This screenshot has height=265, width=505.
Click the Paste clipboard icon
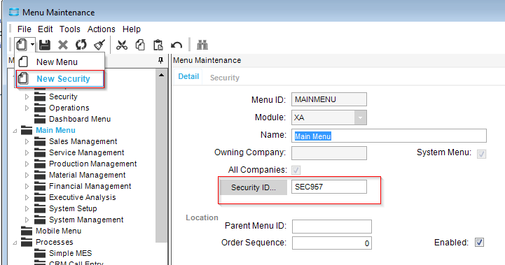[x=158, y=45]
